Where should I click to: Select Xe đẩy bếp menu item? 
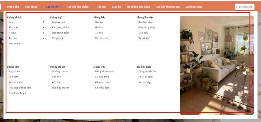145,82
